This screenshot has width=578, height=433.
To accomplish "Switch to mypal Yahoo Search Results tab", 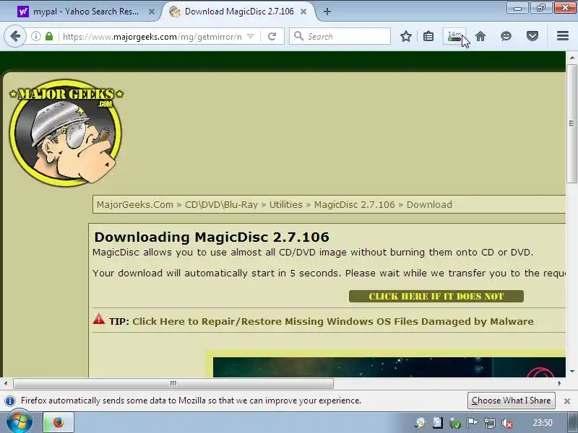I will pyautogui.click(x=86, y=12).
